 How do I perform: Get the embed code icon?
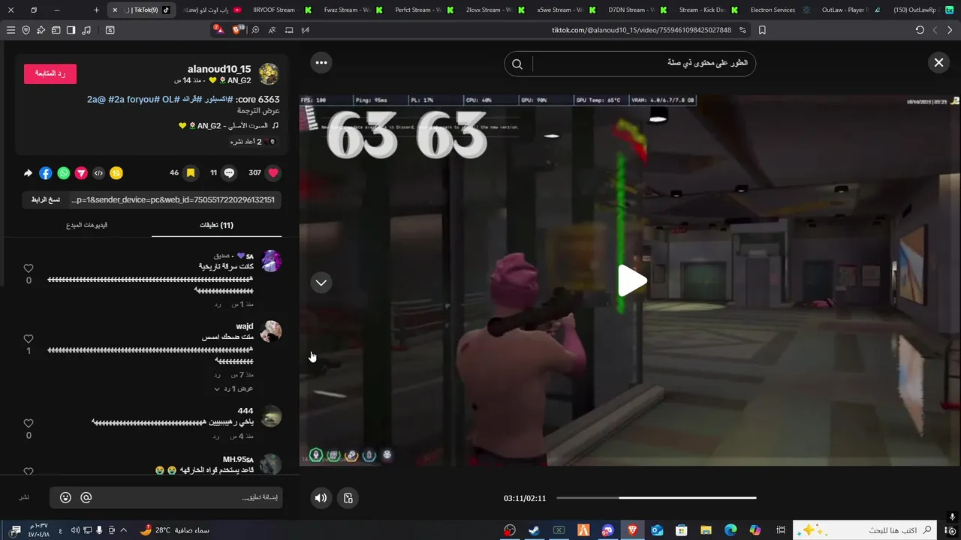click(98, 173)
